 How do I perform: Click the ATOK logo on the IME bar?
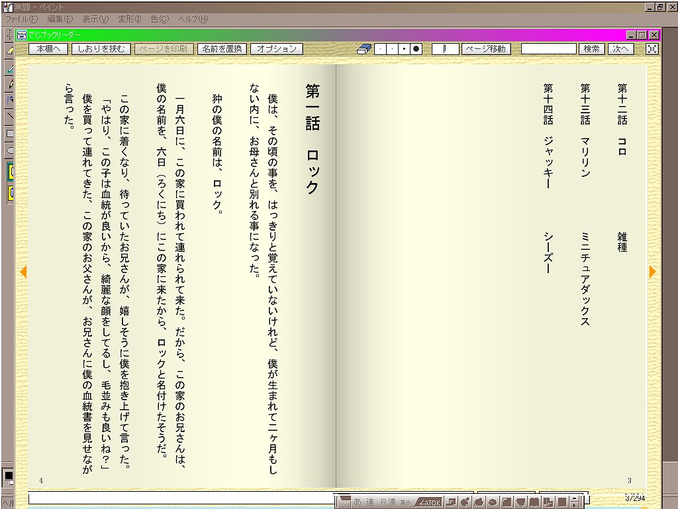[428, 502]
